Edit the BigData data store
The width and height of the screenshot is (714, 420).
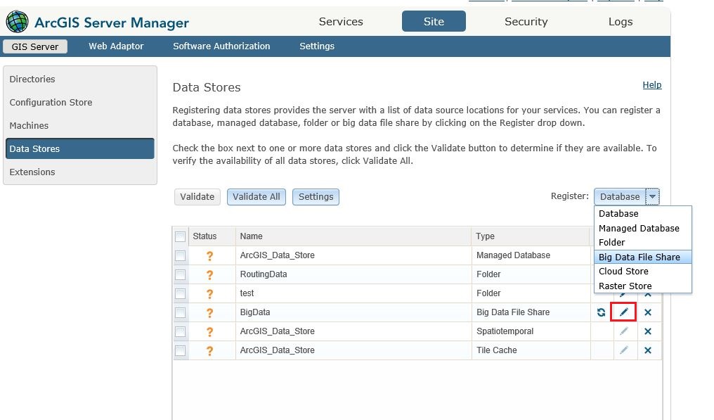(x=623, y=312)
